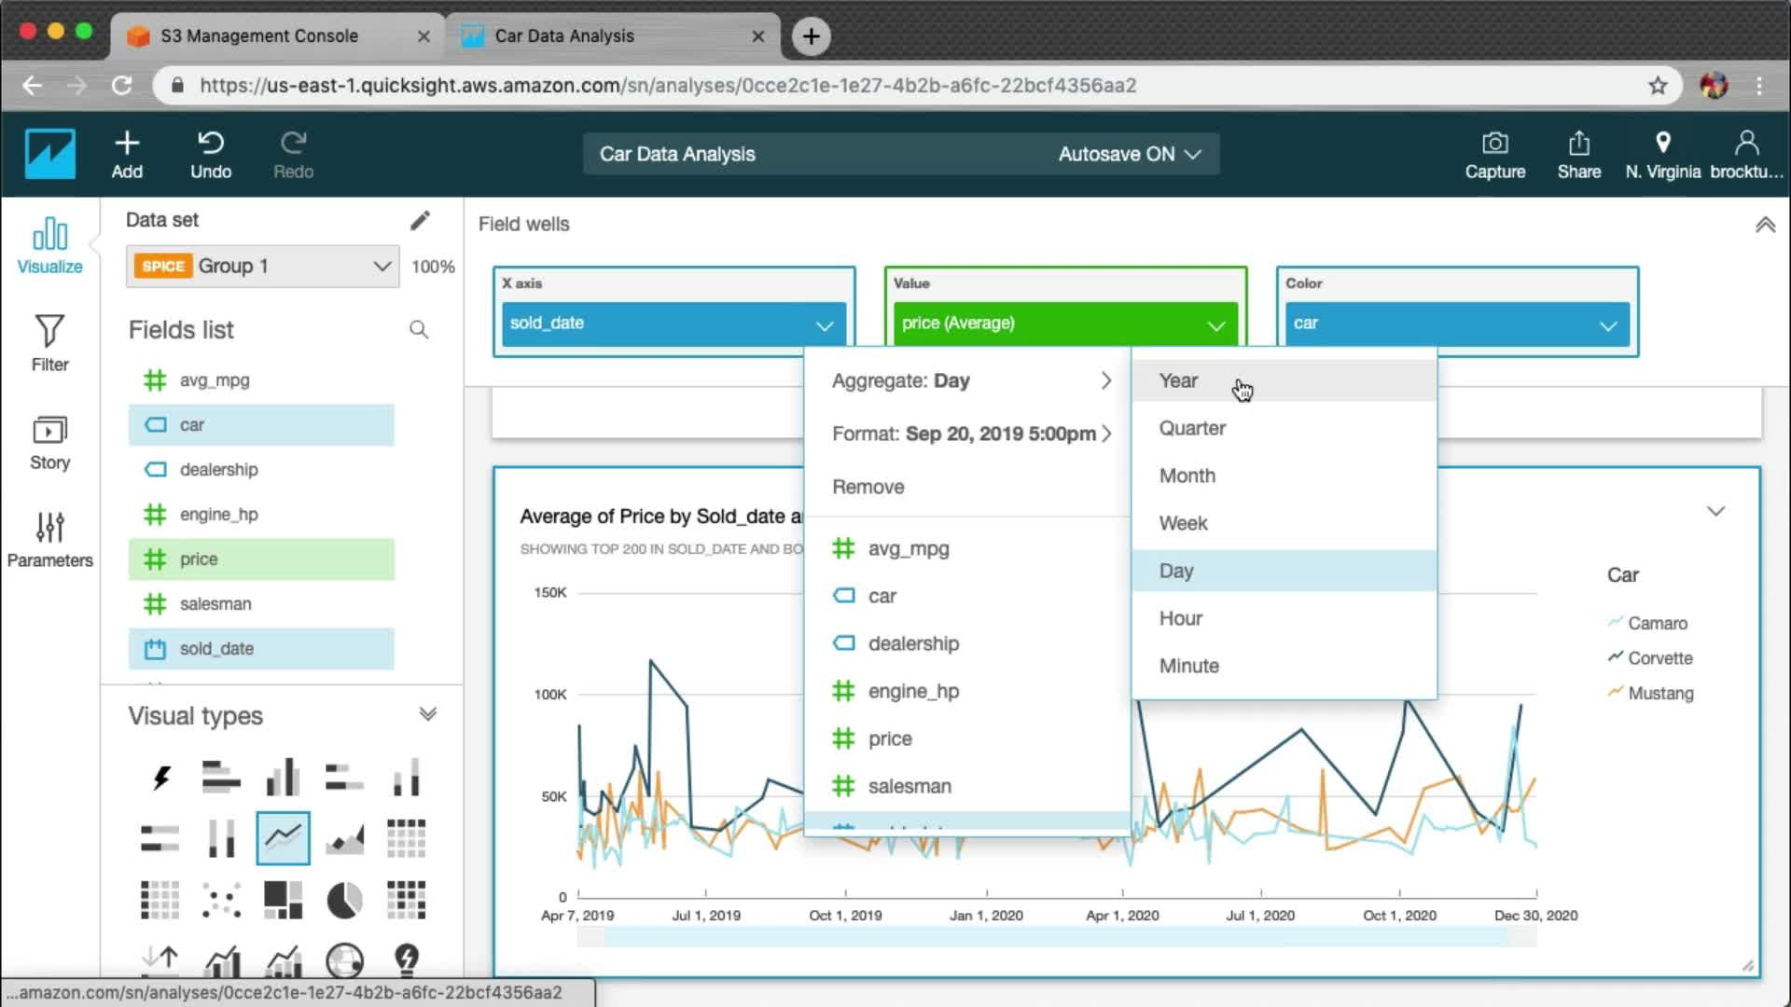Open the Group 1 data set dropdown
Screen dimensions: 1791x1007
(263, 267)
